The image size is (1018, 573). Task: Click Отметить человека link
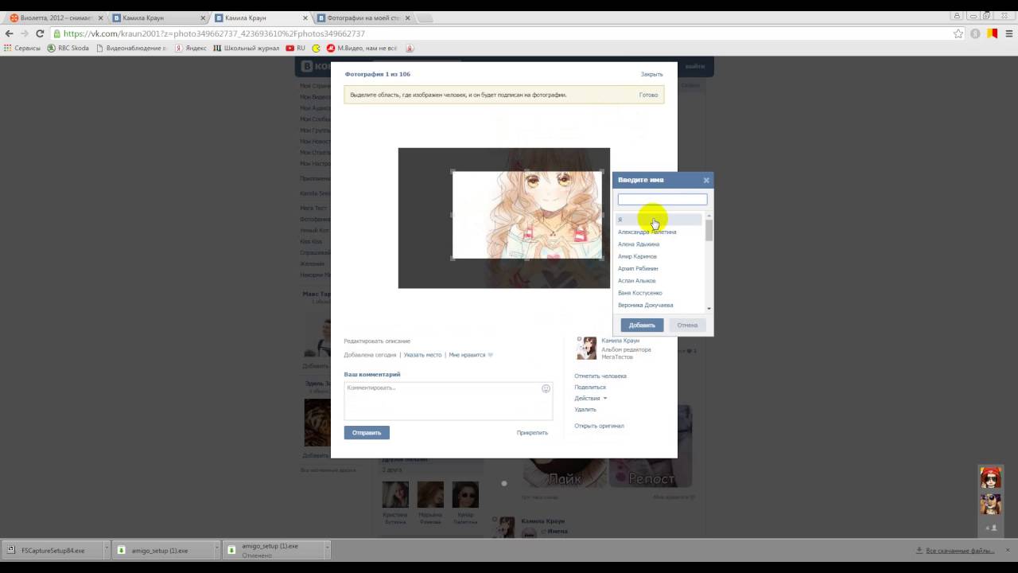(600, 376)
